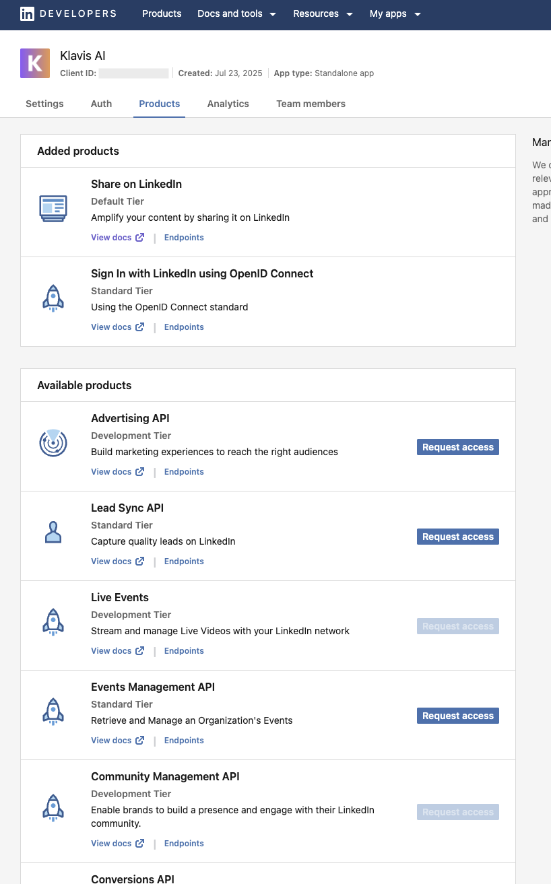Open the My apps dropdown
This screenshot has width=551, height=884.
(x=395, y=13)
